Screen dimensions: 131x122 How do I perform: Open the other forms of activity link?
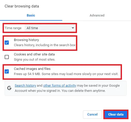click(60, 86)
